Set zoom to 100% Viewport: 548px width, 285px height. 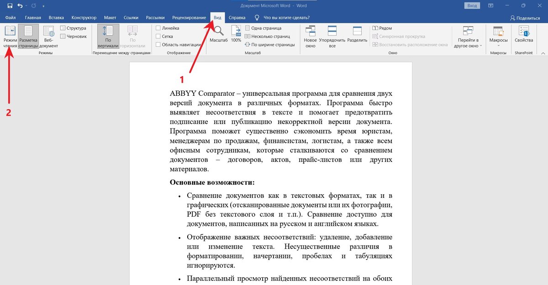point(236,35)
